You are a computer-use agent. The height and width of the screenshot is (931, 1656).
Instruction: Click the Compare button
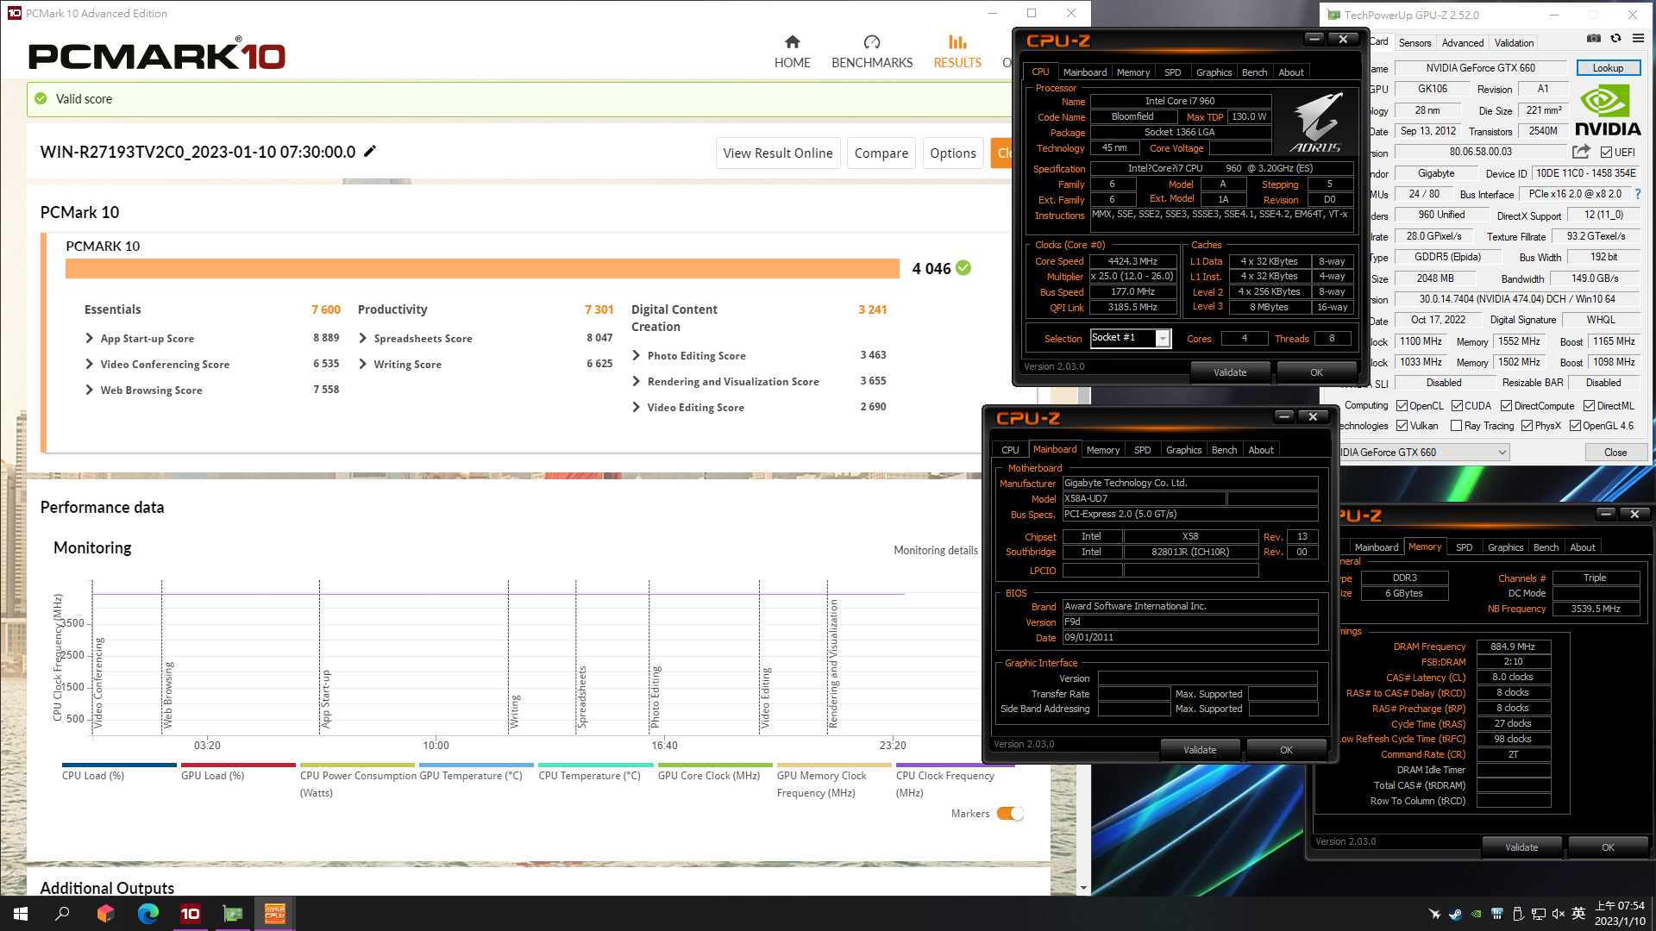881,153
